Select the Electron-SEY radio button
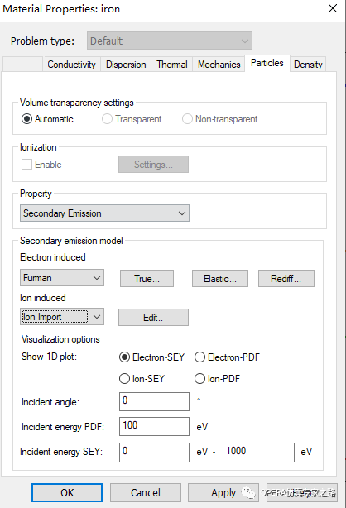This screenshot has height=508, width=346. [x=124, y=357]
